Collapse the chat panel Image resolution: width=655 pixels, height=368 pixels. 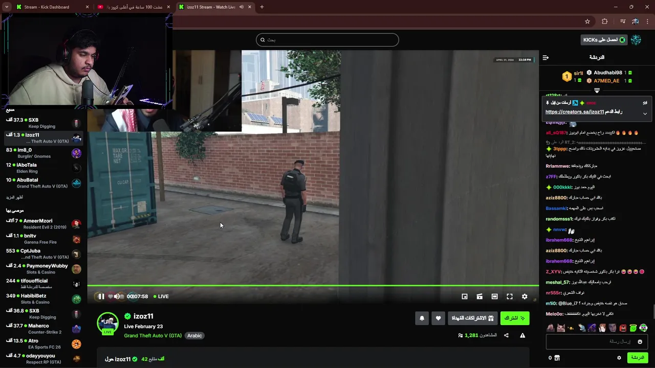tap(545, 57)
